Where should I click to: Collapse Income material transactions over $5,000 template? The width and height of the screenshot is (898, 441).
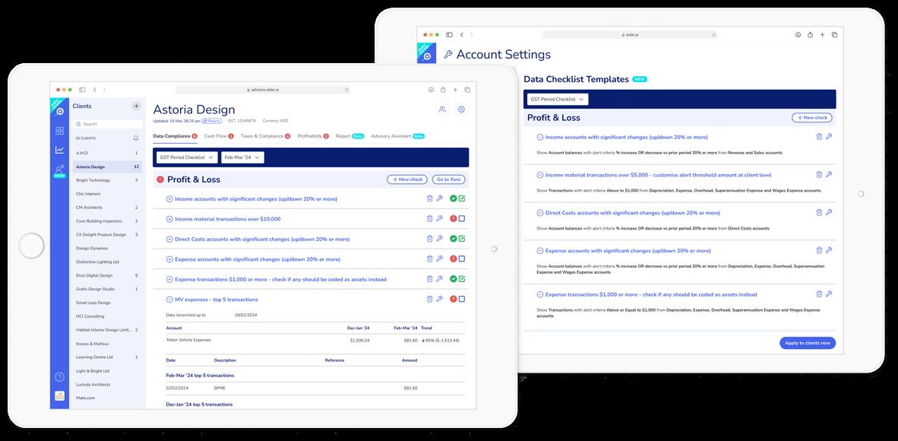point(540,175)
